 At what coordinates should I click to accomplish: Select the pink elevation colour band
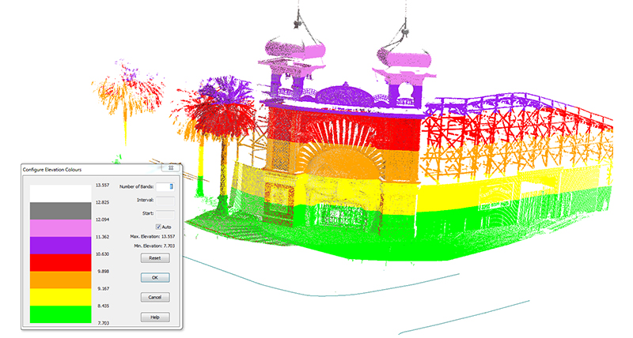coord(60,228)
